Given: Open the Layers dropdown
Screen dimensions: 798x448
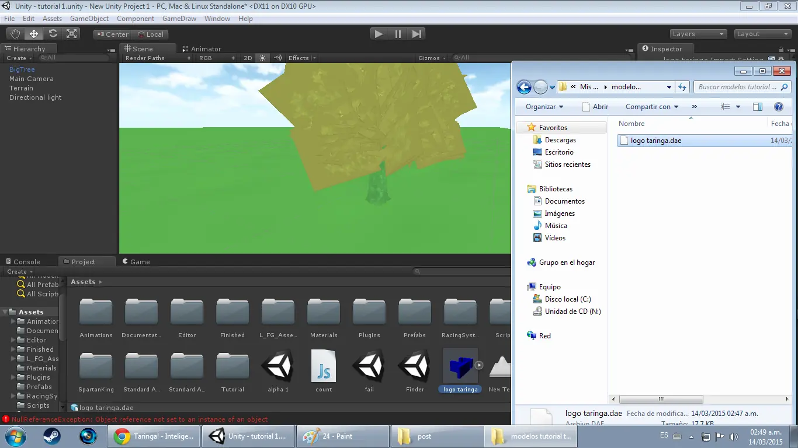Looking at the screenshot, I should pos(698,34).
